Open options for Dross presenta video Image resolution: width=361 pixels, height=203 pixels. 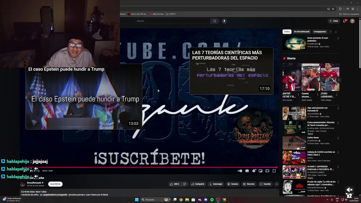[x=338, y=38]
